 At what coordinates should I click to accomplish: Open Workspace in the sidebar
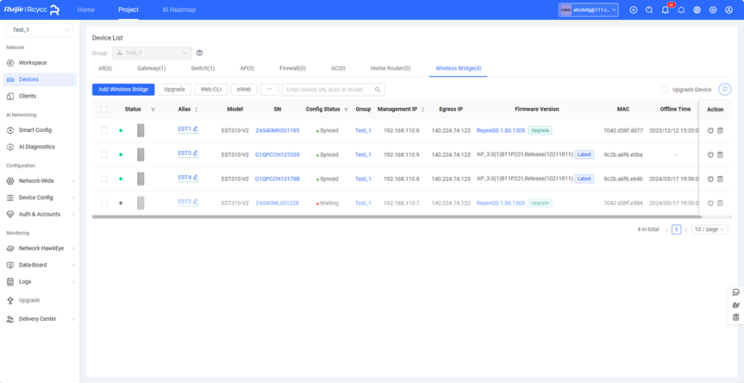pos(40,63)
